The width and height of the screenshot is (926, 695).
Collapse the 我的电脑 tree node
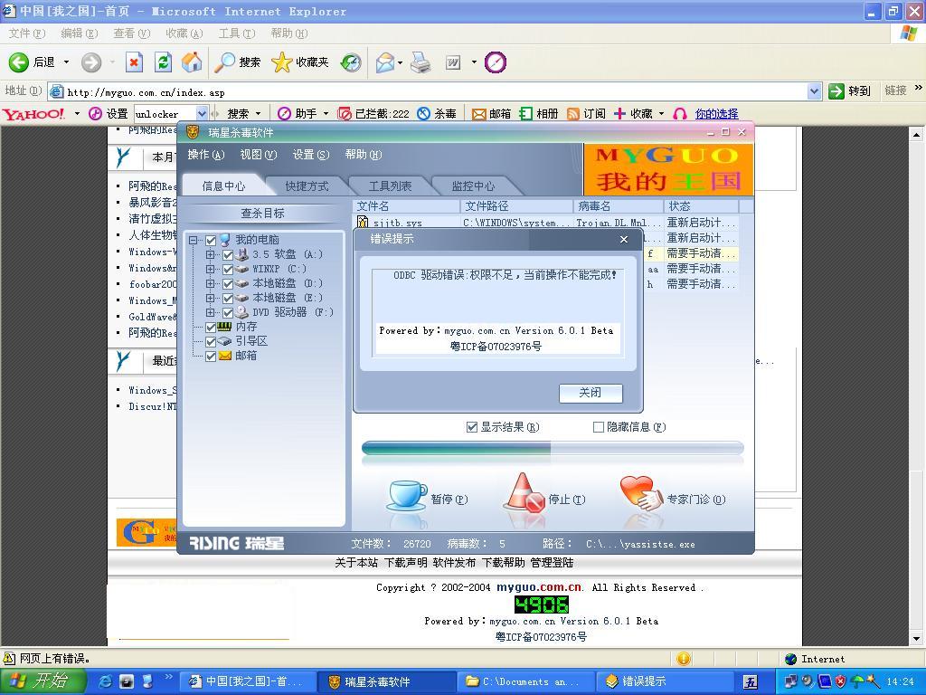pos(194,240)
